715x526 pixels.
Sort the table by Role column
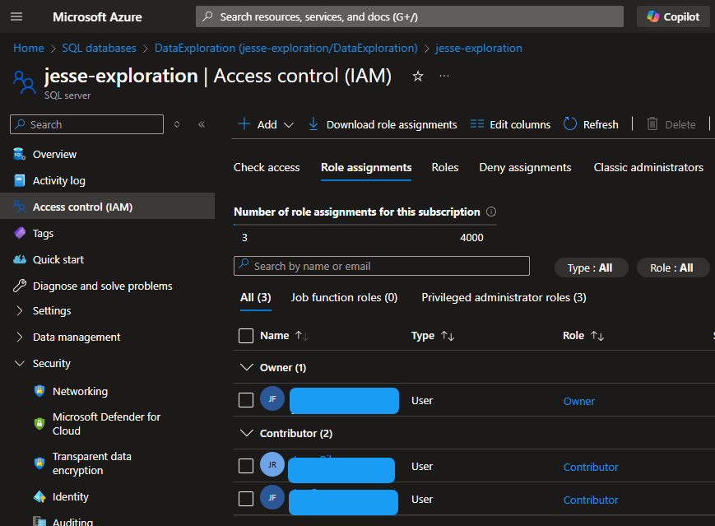pyautogui.click(x=583, y=336)
